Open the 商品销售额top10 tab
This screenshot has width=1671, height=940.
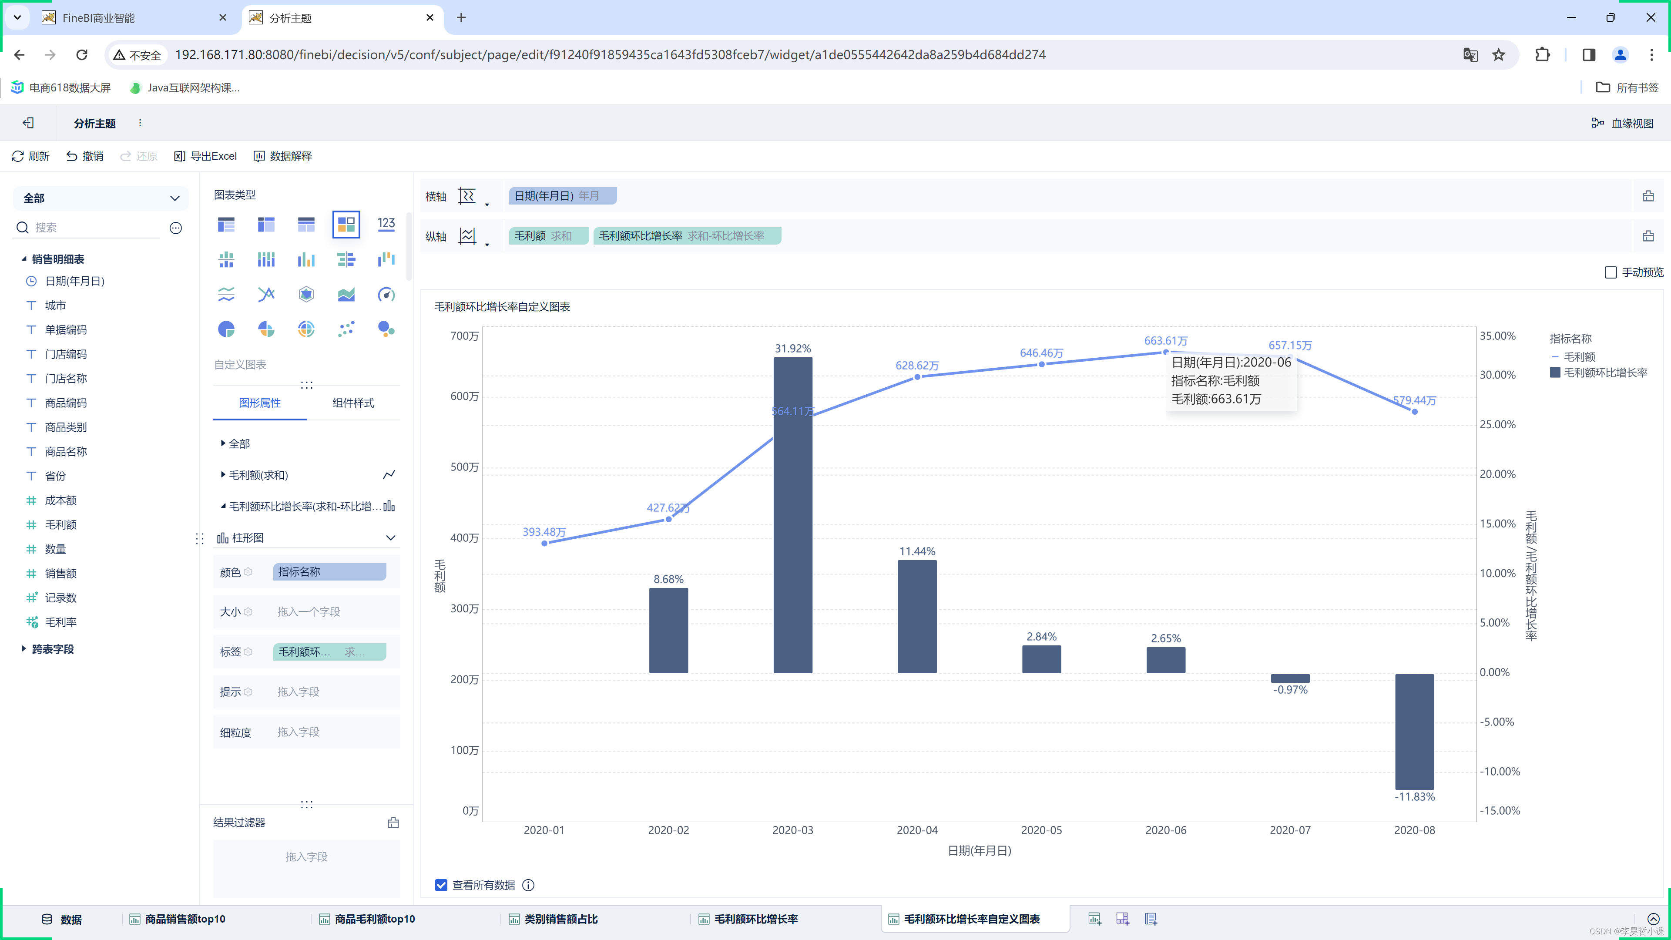tap(177, 919)
